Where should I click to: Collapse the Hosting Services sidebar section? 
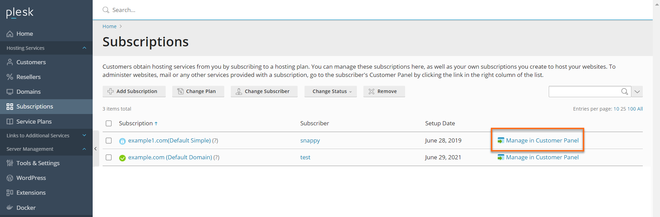pyautogui.click(x=84, y=48)
